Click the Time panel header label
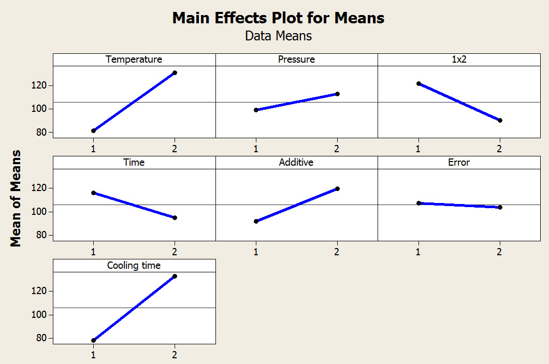Image resolution: width=549 pixels, height=364 pixels. click(x=134, y=163)
